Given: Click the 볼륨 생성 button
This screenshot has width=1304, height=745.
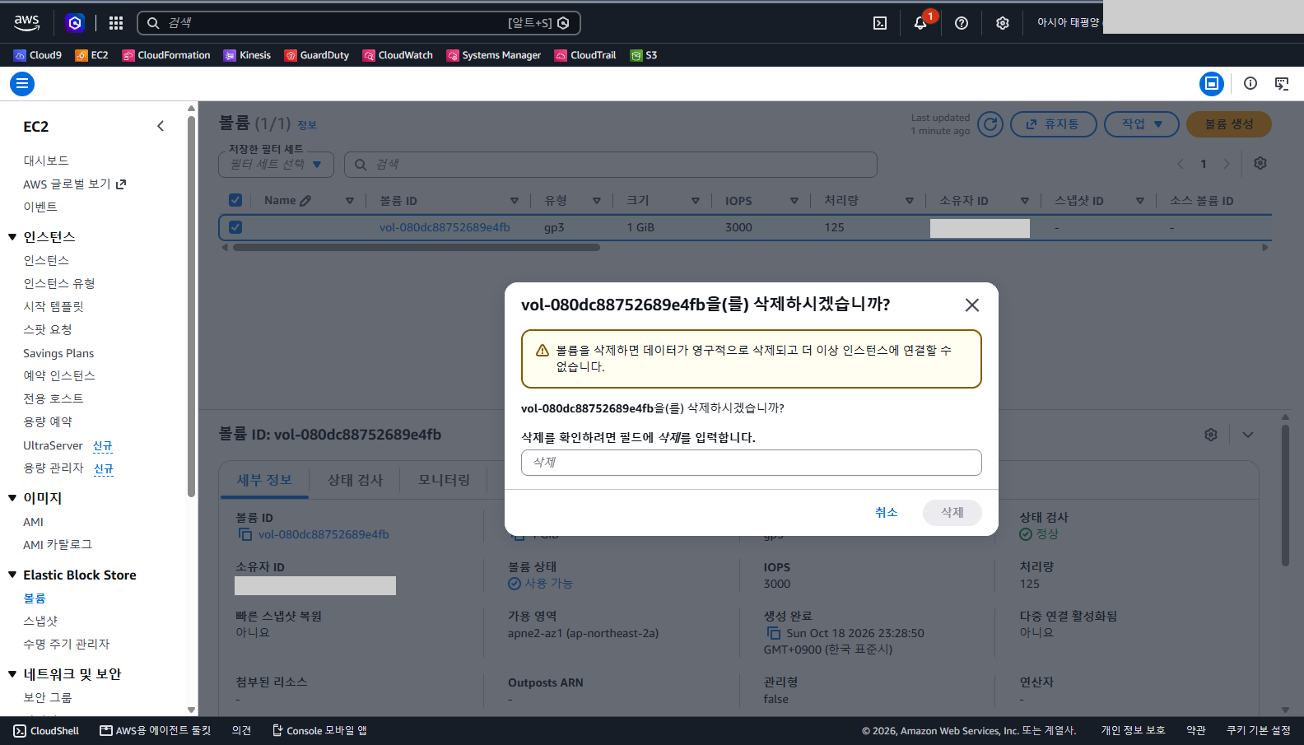Looking at the screenshot, I should 1229,124.
